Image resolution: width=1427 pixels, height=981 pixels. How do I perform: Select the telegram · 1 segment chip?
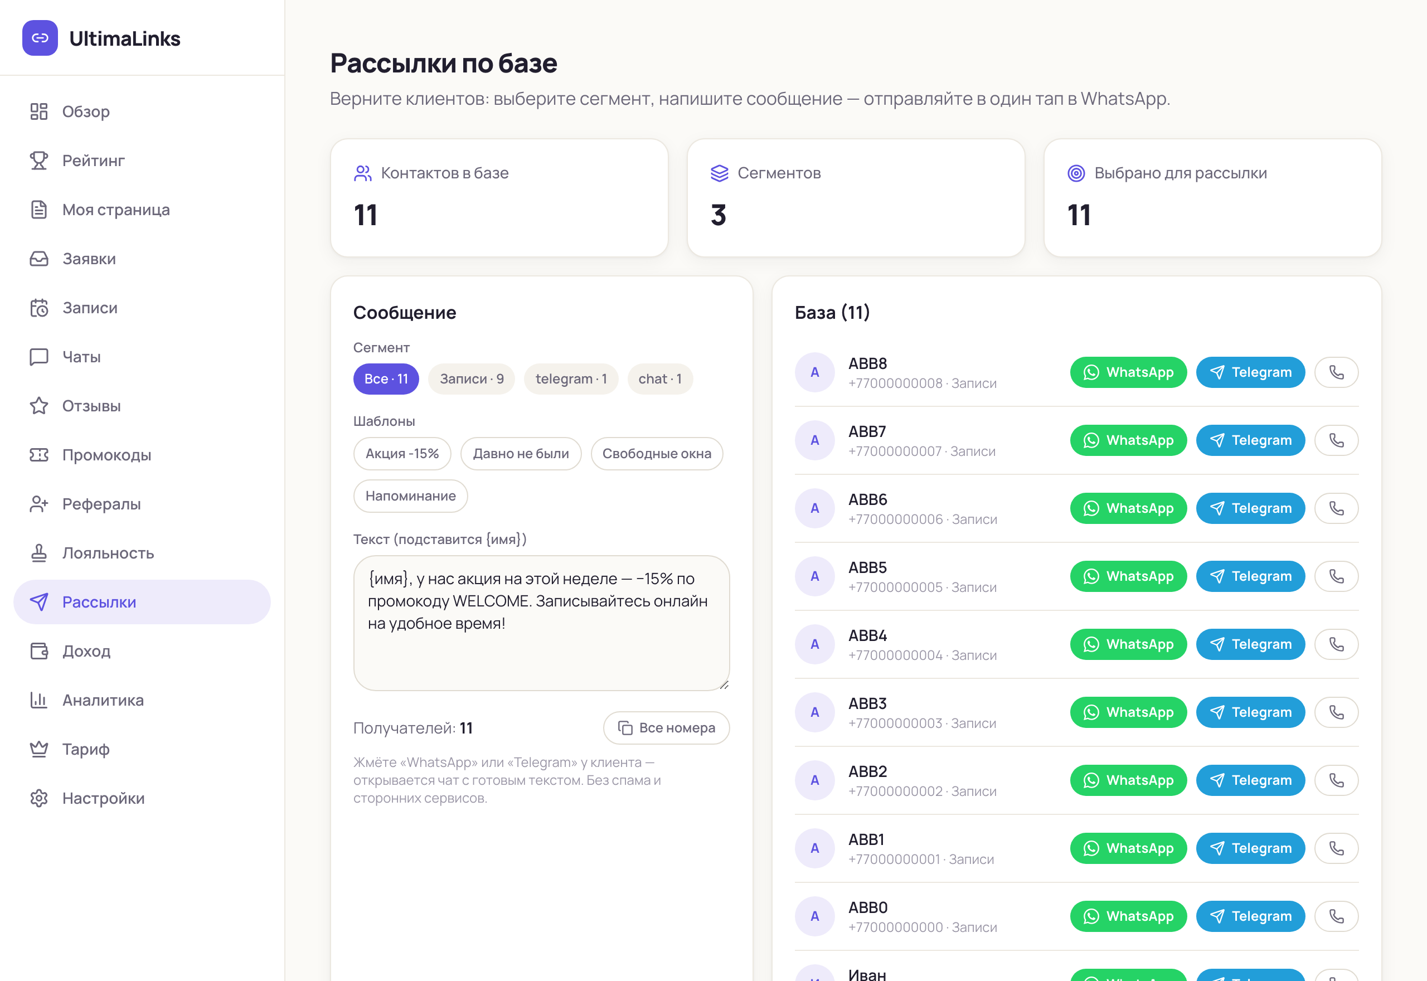click(x=571, y=378)
